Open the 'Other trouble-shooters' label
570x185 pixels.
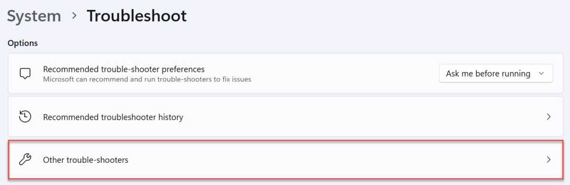pyautogui.click(x=85, y=160)
